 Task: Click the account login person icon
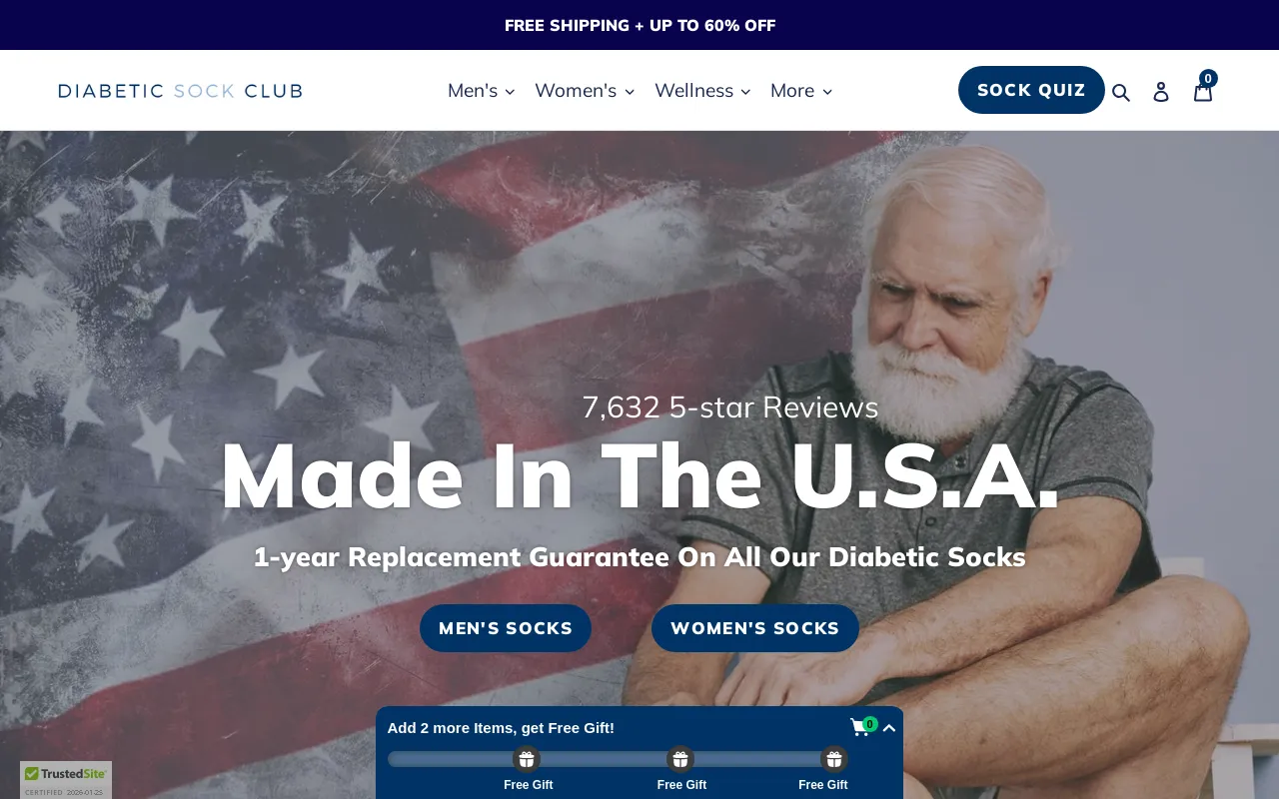click(1161, 92)
